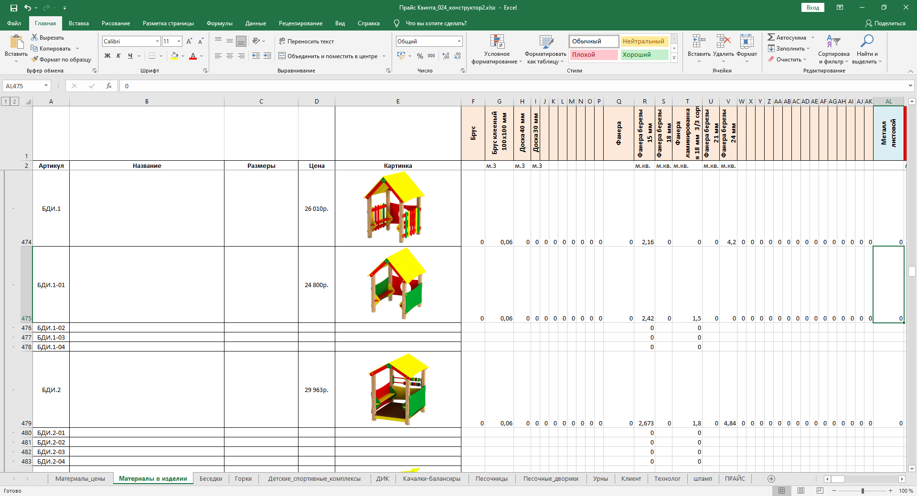The image size is (917, 496).
Task: Decrease decimal places
Action: click(x=458, y=56)
